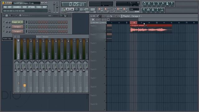Click the question mark help icon
The image size is (199, 112).
[172, 4]
